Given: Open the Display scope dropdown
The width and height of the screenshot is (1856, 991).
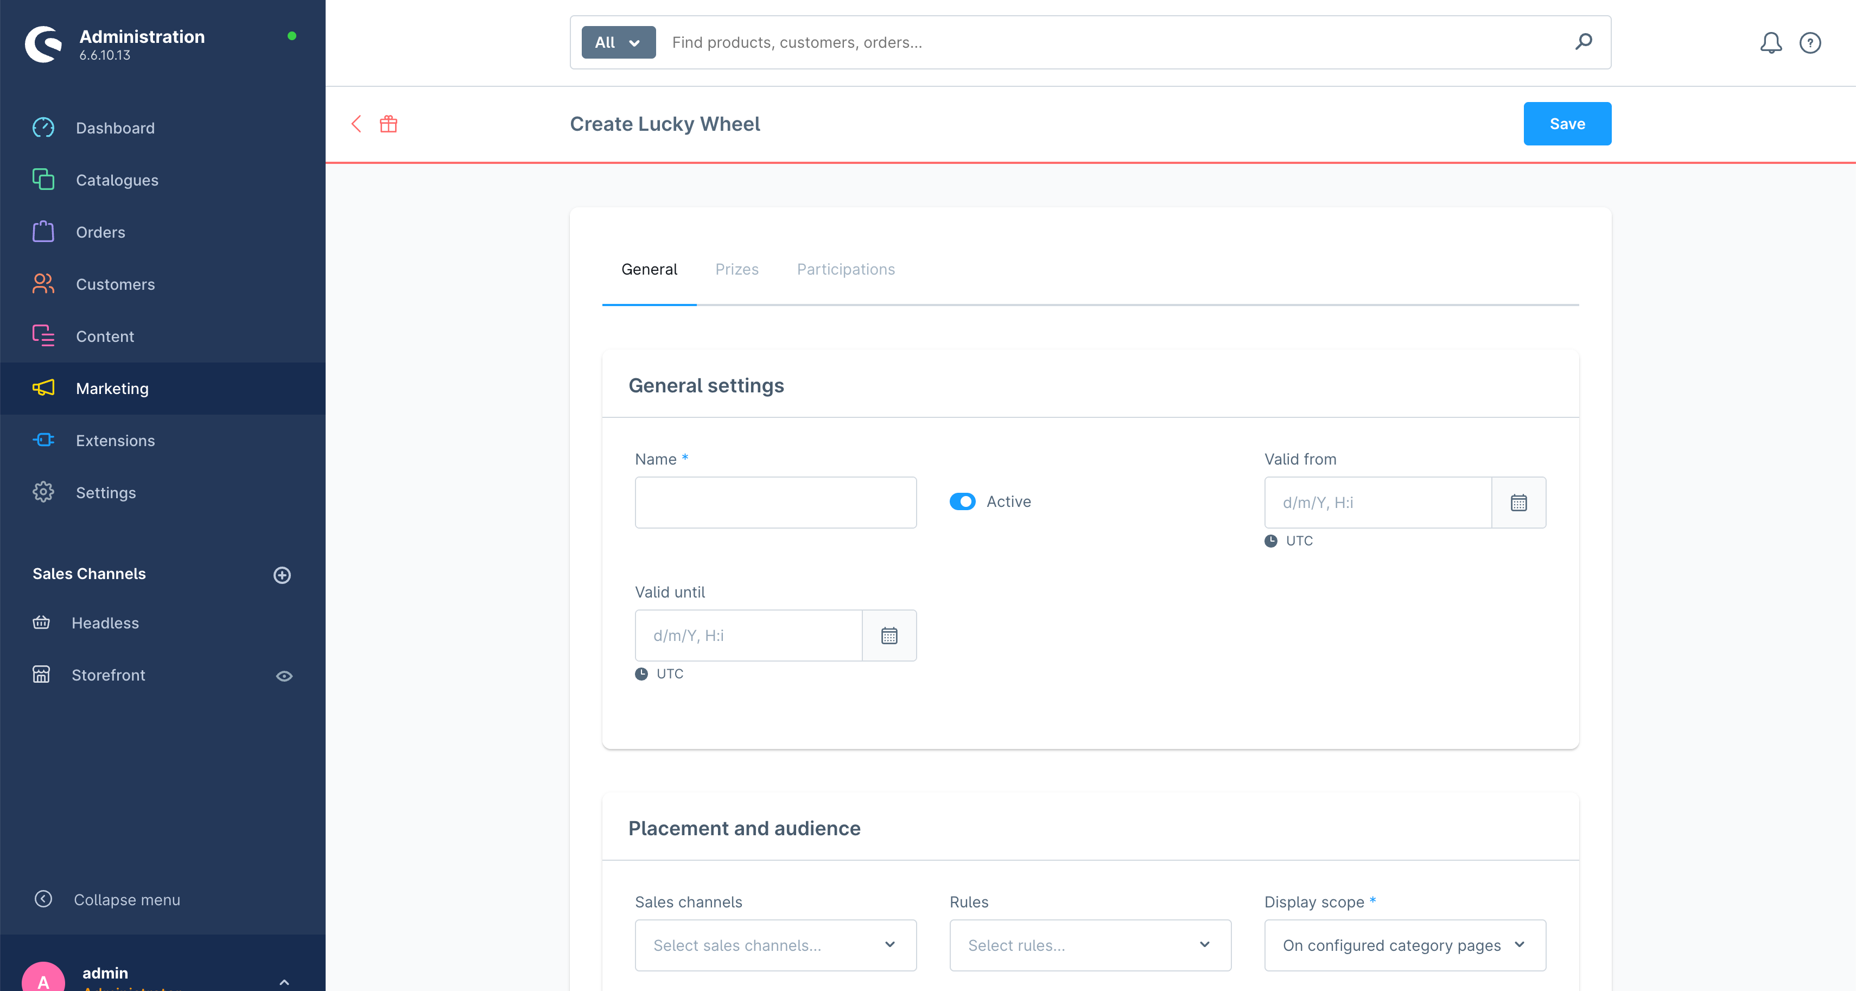Looking at the screenshot, I should coord(1403,944).
